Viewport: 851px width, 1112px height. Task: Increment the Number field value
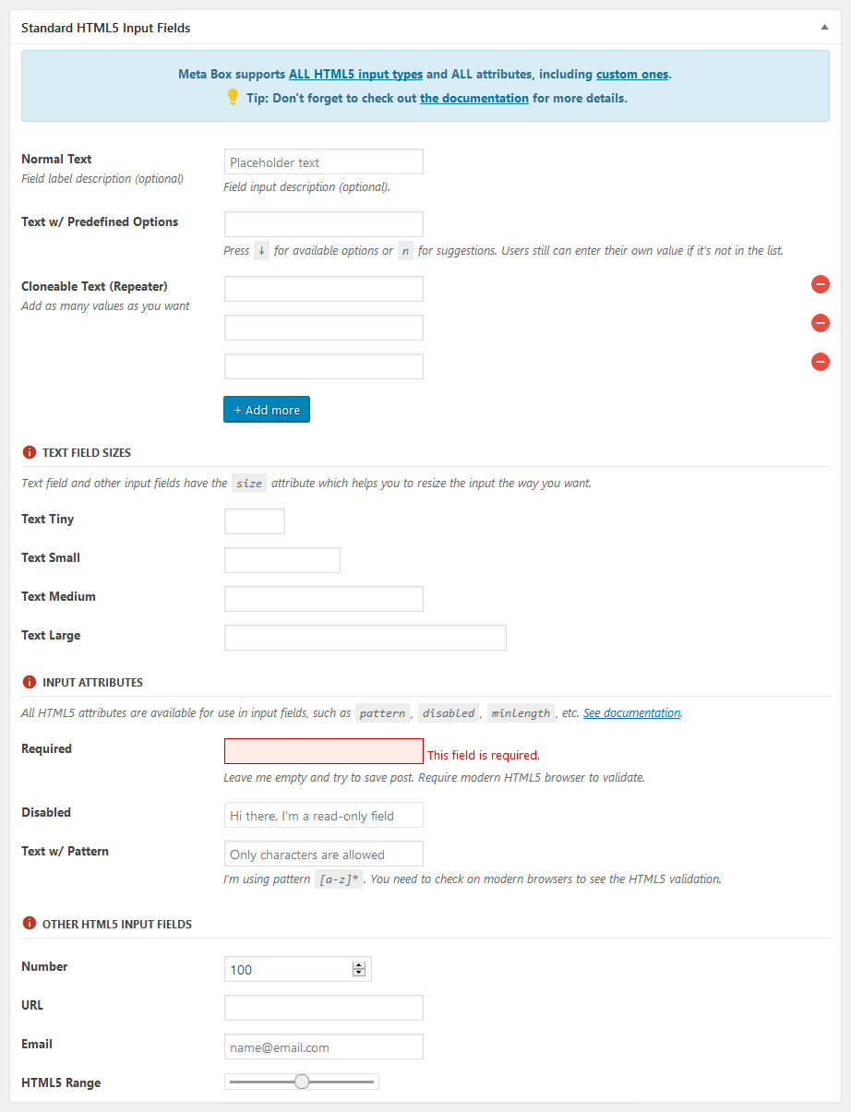tap(359, 965)
